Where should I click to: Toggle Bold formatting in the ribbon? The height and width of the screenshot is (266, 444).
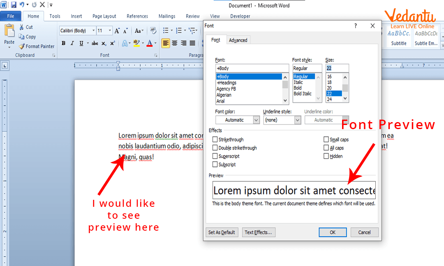(x=63, y=43)
